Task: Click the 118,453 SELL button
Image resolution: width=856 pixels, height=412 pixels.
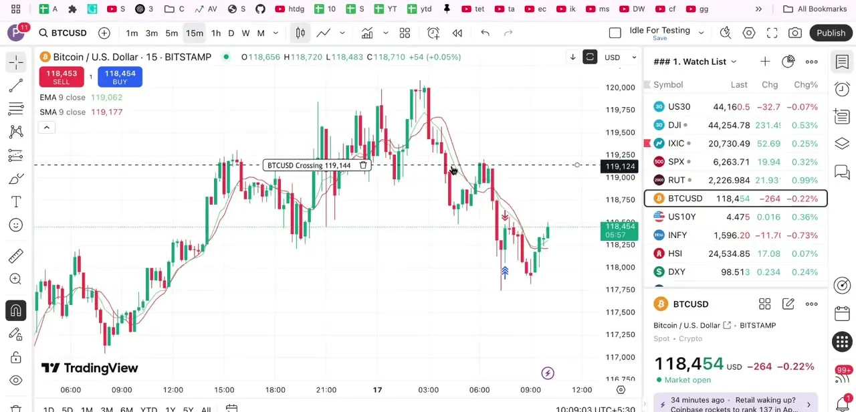Action: tap(61, 78)
